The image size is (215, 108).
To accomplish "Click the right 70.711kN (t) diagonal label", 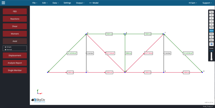I will click(x=149, y=53).
